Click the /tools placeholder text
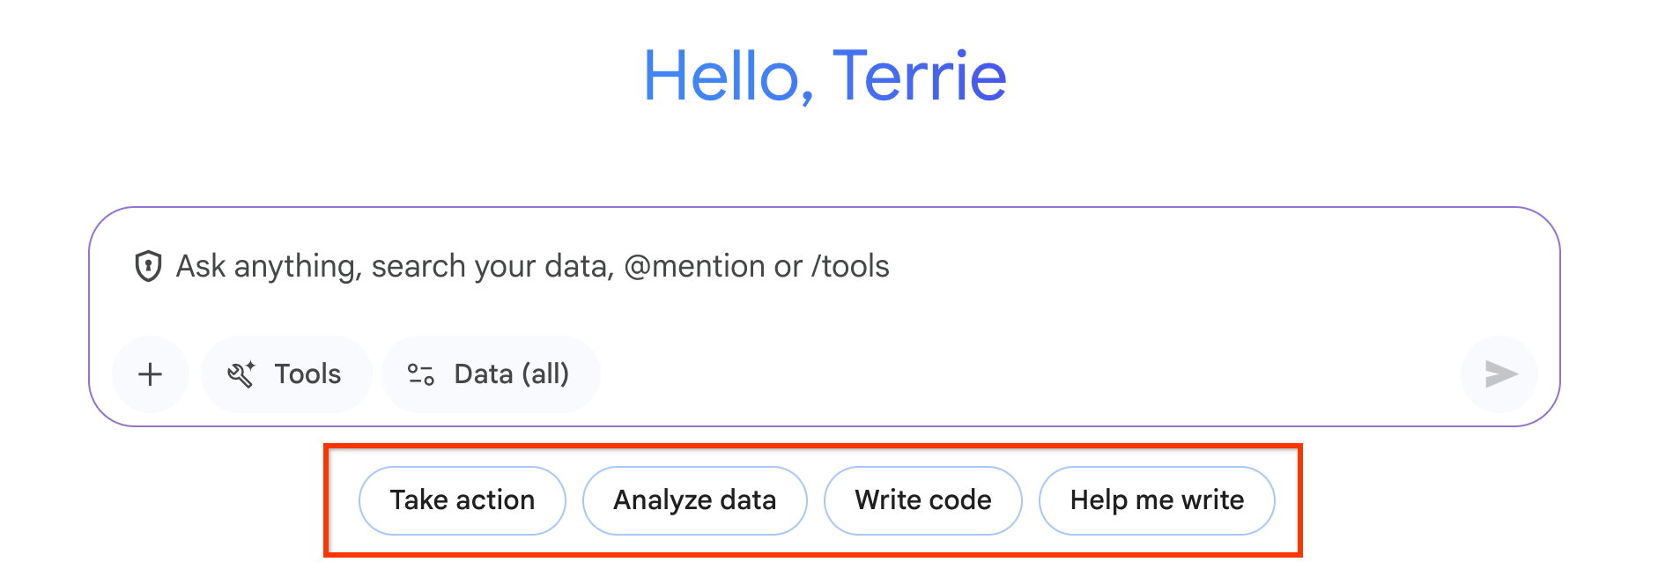This screenshot has height=562, width=1658. click(850, 266)
